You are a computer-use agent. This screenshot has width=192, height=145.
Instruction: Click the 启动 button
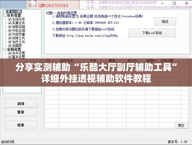21,103
